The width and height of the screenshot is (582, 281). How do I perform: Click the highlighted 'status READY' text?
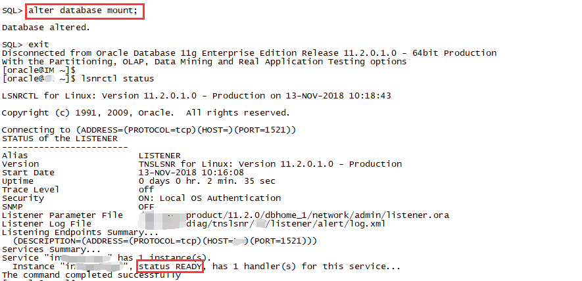pos(170,267)
